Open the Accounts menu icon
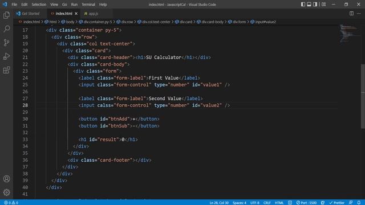Viewport: 365px width, 205px height. point(6,179)
